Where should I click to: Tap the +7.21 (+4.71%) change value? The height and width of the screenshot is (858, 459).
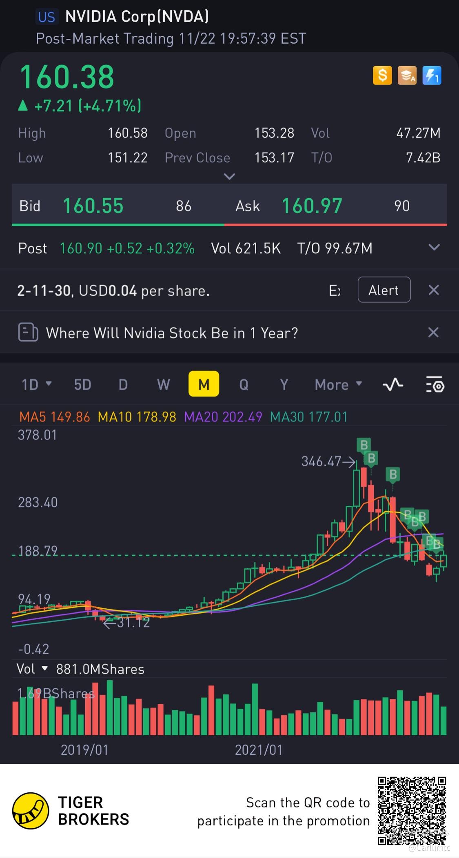pyautogui.click(x=88, y=106)
